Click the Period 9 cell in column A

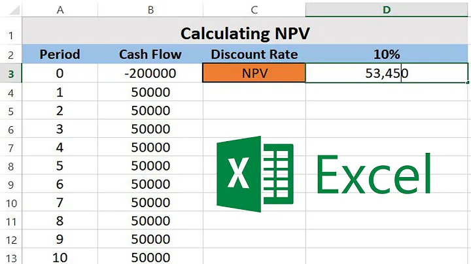tap(60, 239)
